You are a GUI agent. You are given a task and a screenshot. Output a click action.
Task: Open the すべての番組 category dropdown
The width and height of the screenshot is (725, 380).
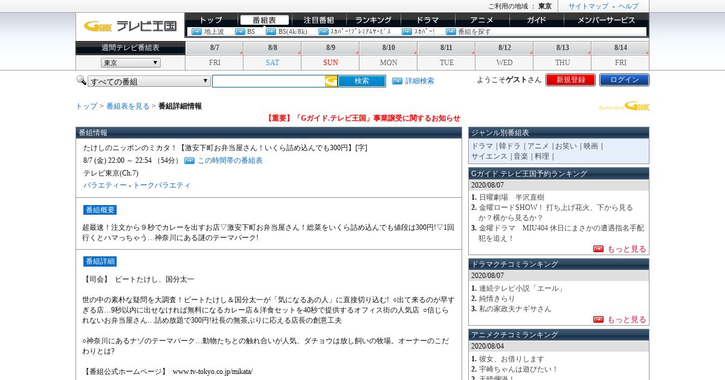click(x=149, y=81)
